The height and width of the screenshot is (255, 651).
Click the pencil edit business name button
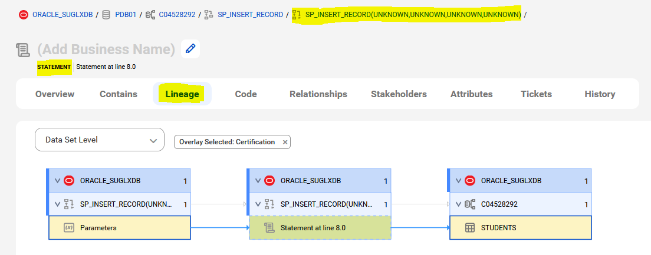(190, 49)
